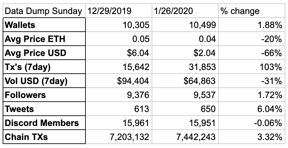The width and height of the screenshot is (288, 148).
Task: Select the Data Dump Sunday header cell
Action: (x=44, y=11)
